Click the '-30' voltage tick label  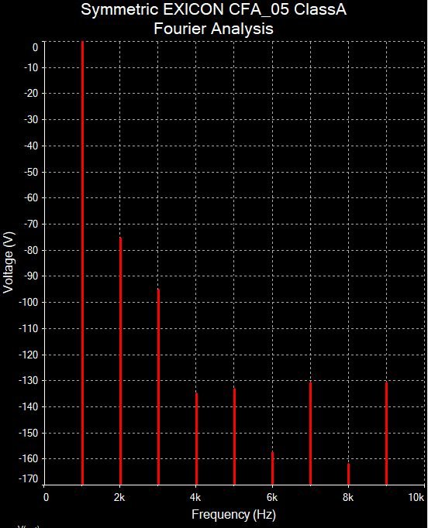[x=31, y=119]
